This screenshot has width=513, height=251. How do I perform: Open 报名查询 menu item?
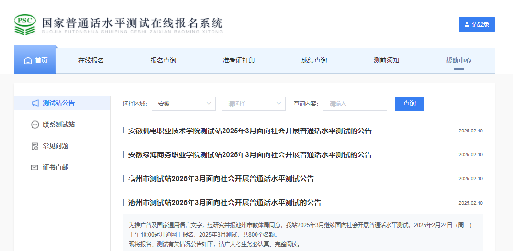[x=163, y=60]
